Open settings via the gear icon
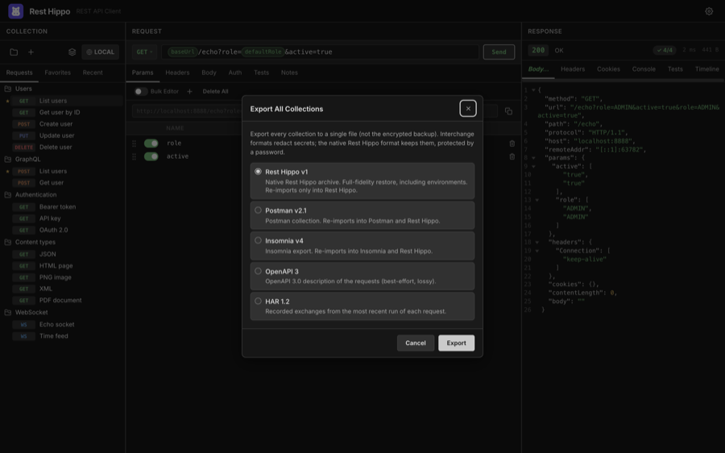The height and width of the screenshot is (453, 725). [709, 11]
